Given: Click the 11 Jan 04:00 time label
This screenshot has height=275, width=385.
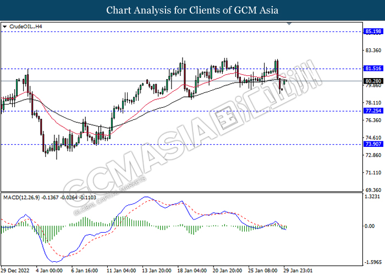Looking at the screenshot, I should (x=122, y=271).
